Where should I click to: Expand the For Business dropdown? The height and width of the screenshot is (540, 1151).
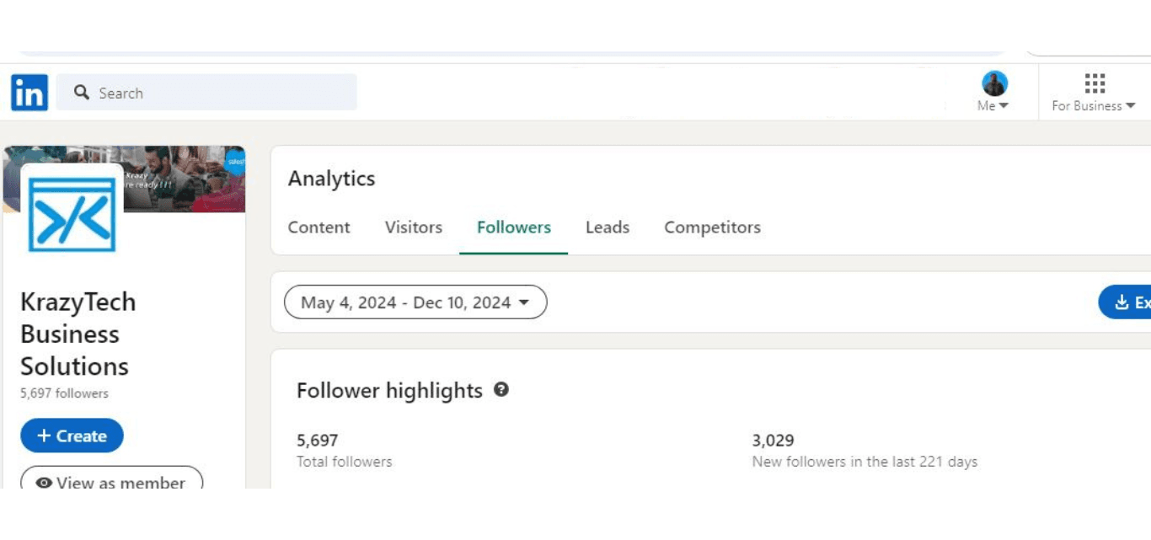click(x=1094, y=106)
